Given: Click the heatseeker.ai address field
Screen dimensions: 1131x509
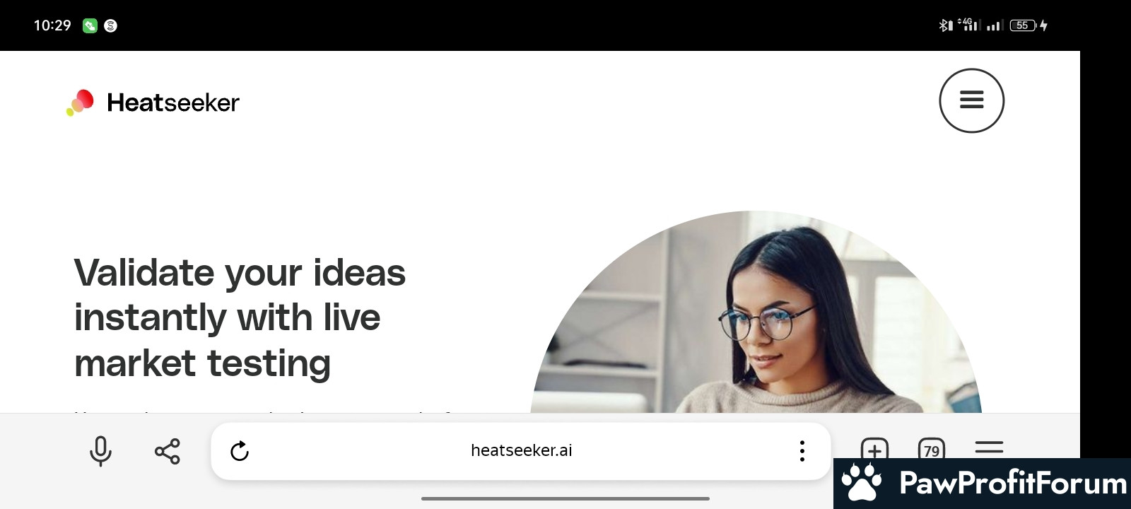Looking at the screenshot, I should tap(521, 451).
